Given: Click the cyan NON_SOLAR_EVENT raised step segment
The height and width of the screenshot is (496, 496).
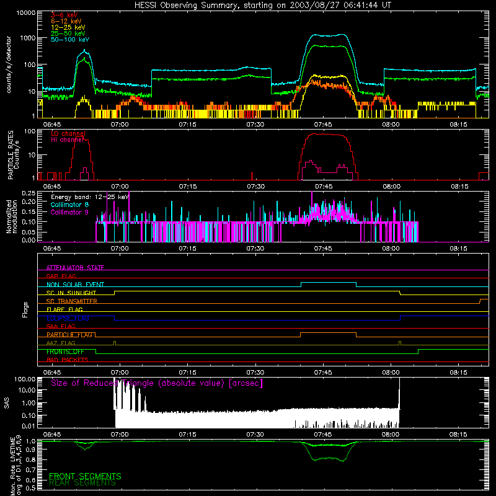Looking at the screenshot, I should (329, 283).
